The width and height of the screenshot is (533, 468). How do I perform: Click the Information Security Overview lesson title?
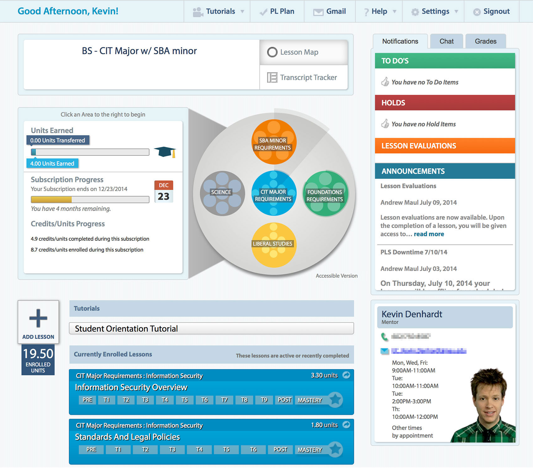pyautogui.click(x=131, y=387)
